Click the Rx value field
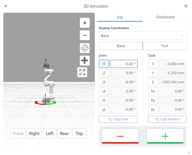Screen dimensions: 192x155 pos(173,91)
